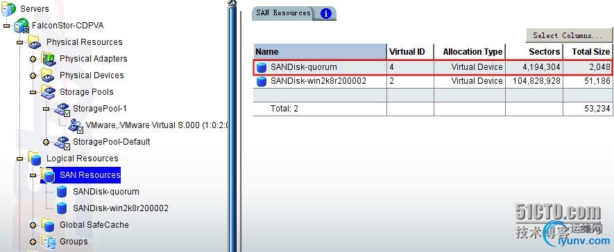
Task: Click the SANDisk-win2k8r200002 disk icon in tree
Action: click(x=62, y=208)
